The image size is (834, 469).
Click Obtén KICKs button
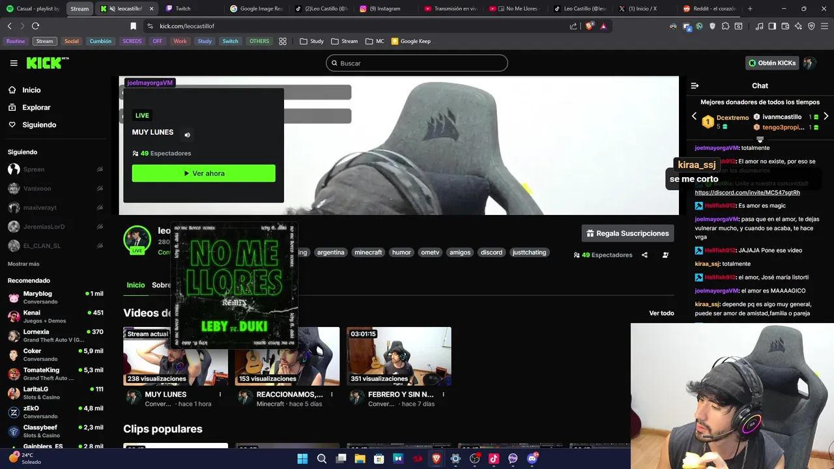(x=772, y=63)
